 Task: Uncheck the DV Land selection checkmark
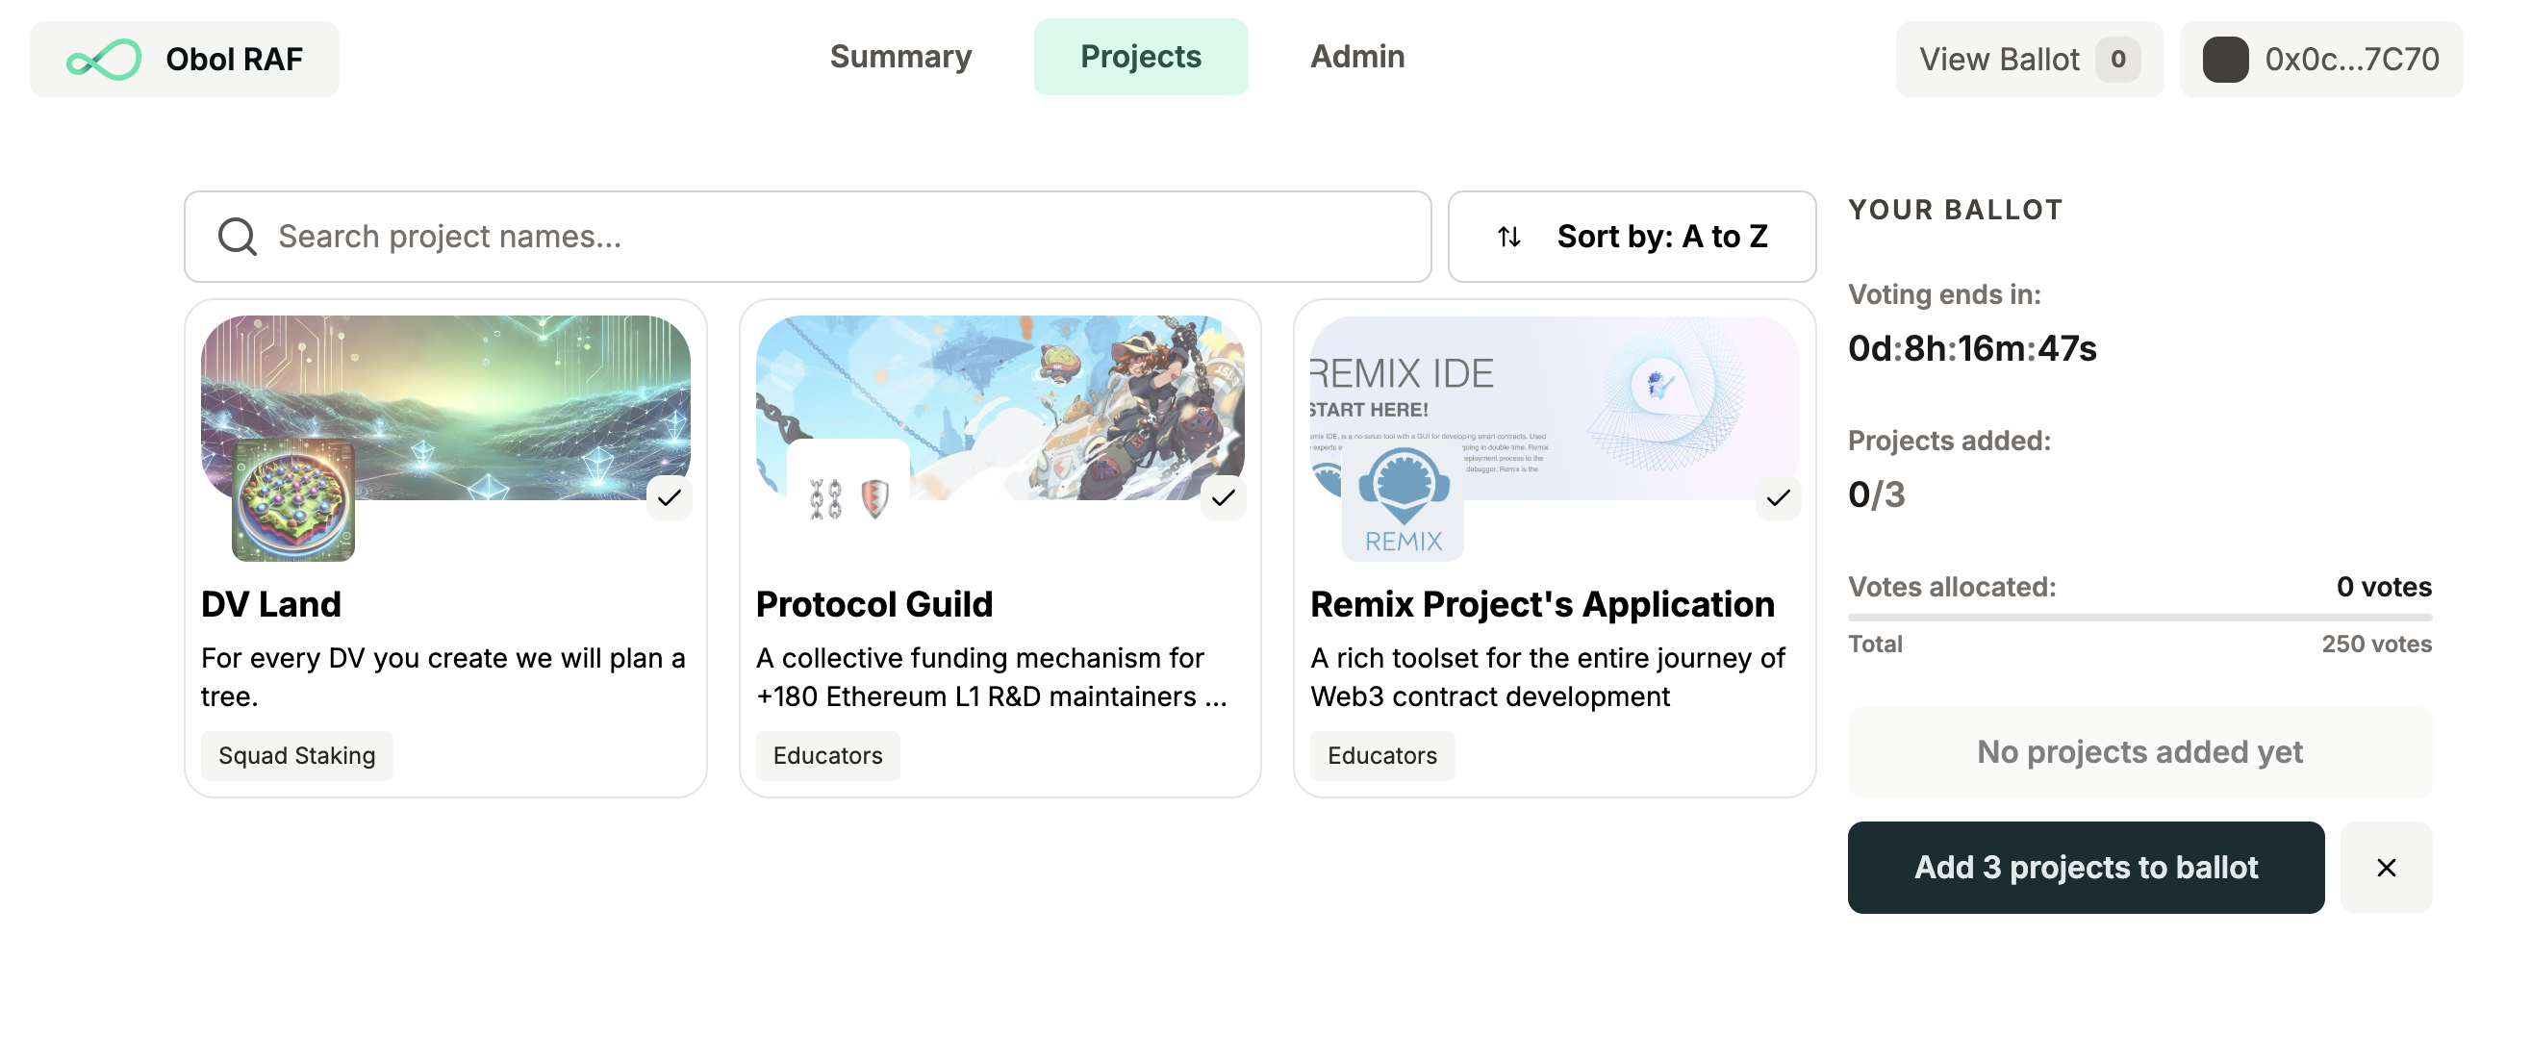670,498
